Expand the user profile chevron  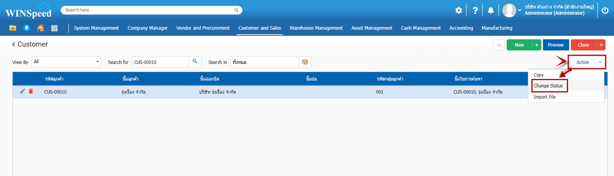coord(520,10)
